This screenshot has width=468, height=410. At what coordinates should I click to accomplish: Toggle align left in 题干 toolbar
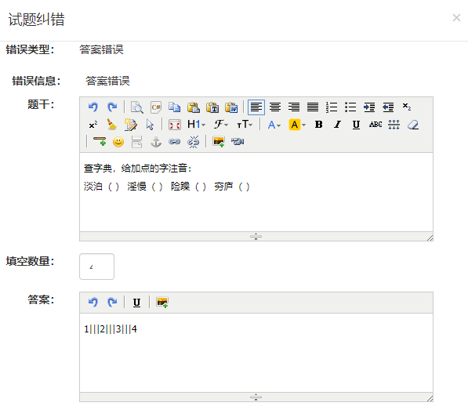coord(256,107)
